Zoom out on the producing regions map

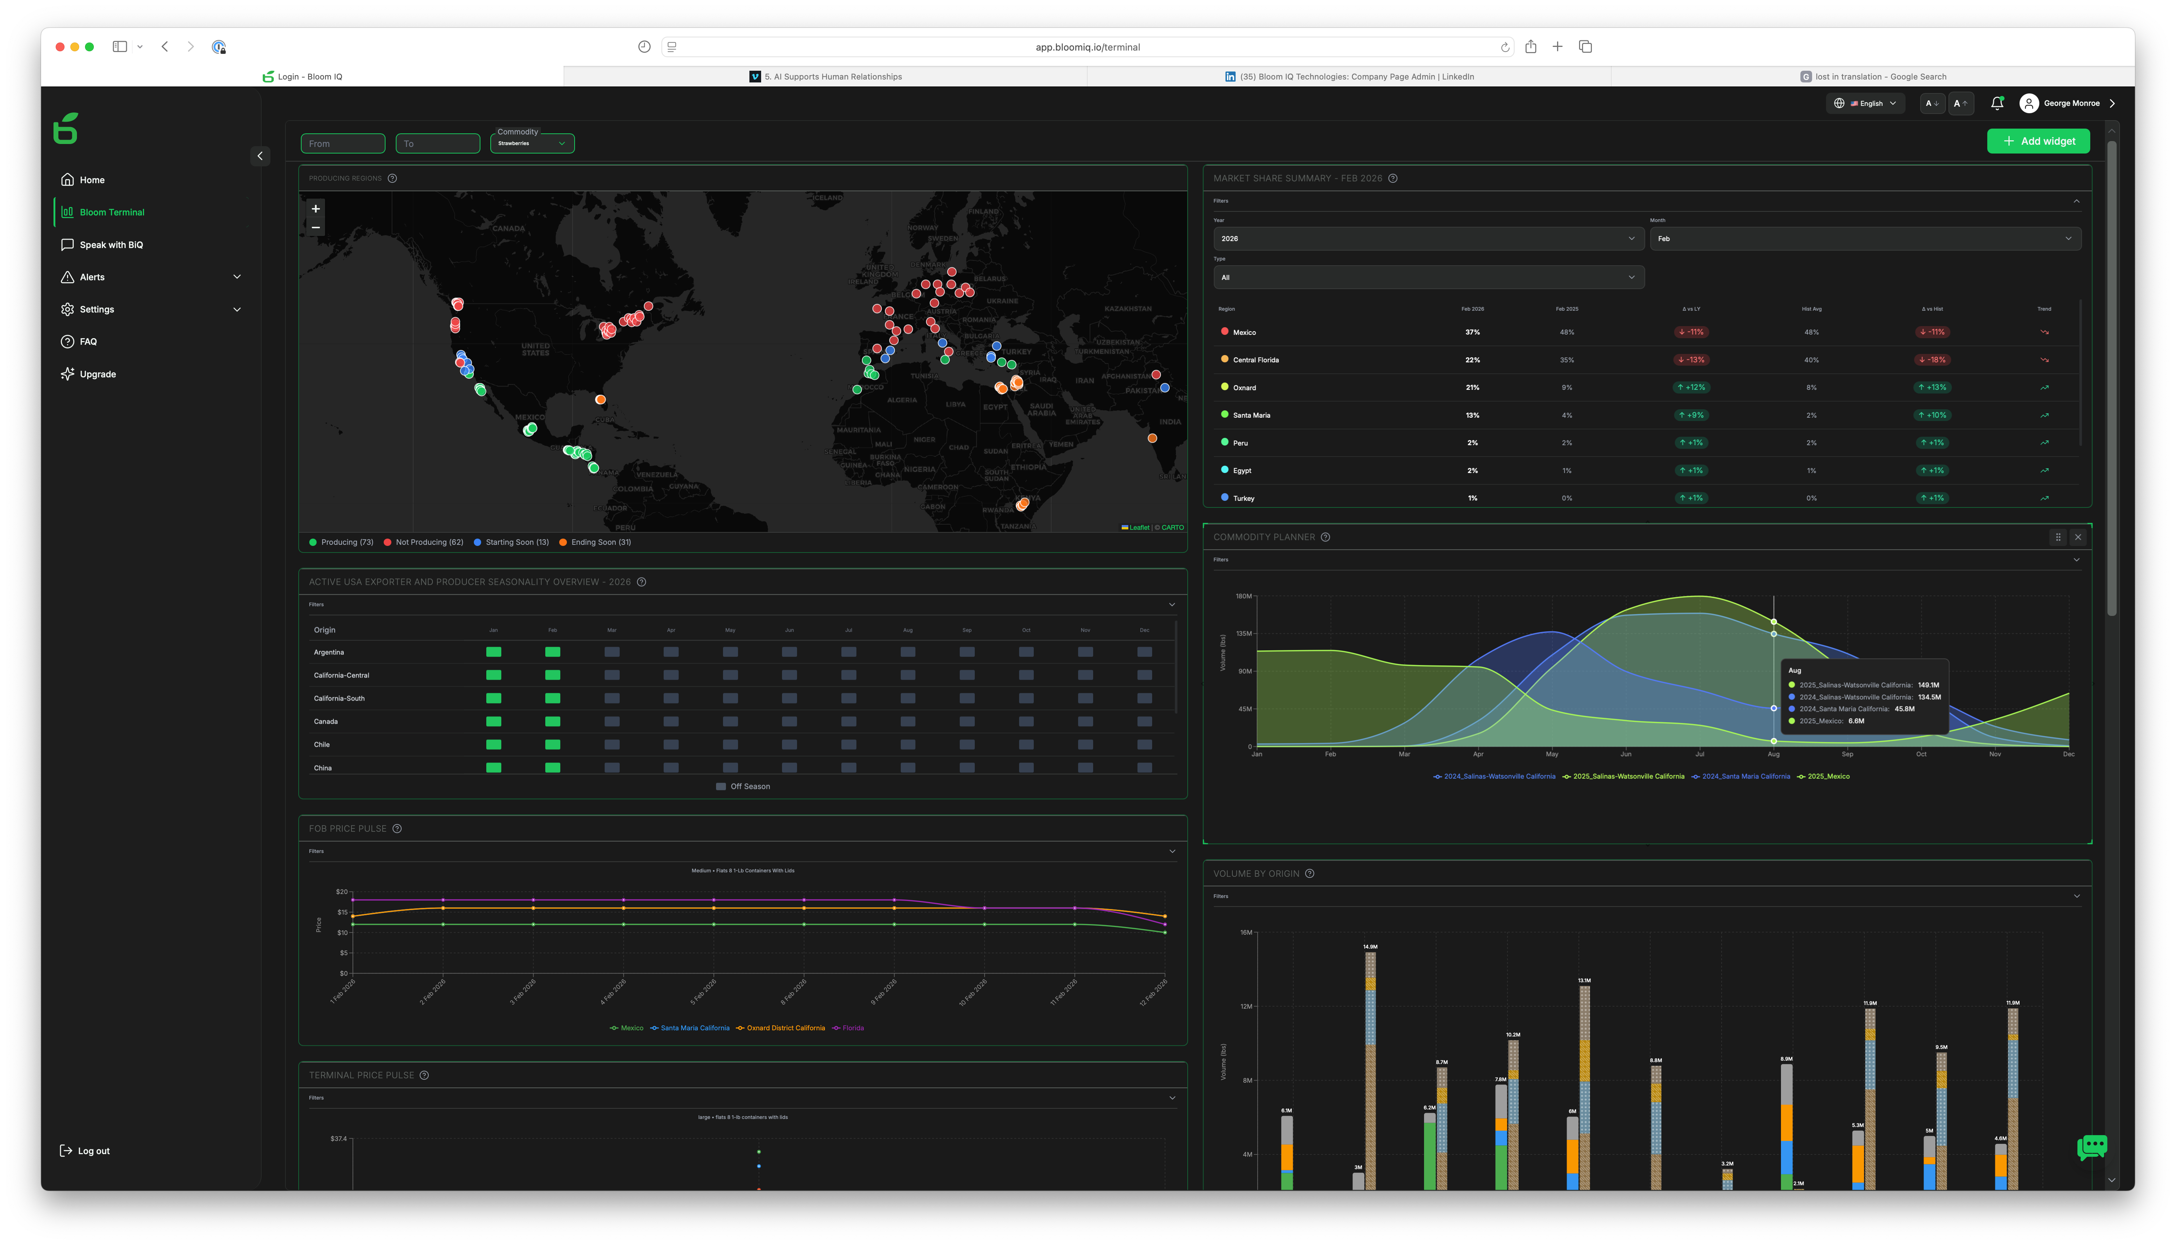[316, 228]
